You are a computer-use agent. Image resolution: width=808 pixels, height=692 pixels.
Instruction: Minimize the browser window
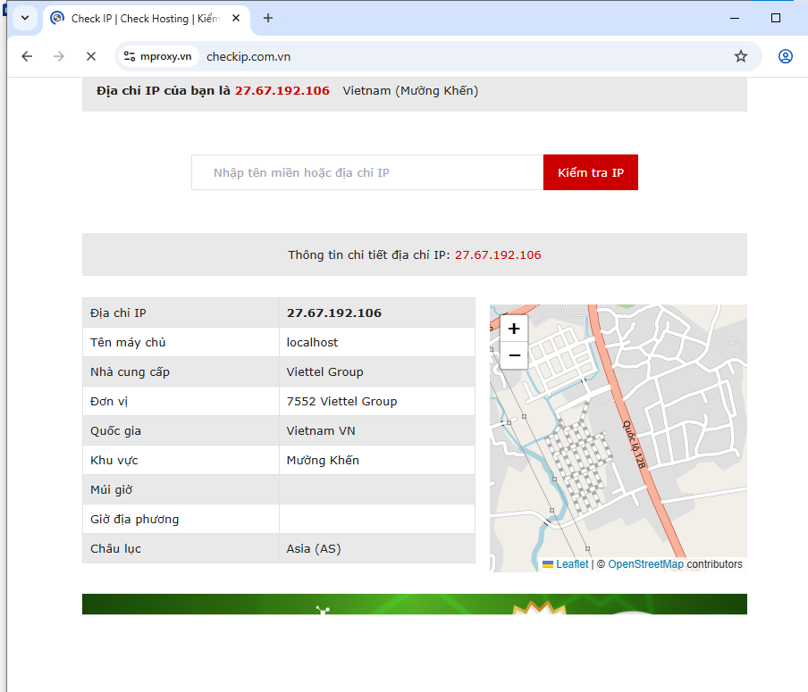coord(735,18)
